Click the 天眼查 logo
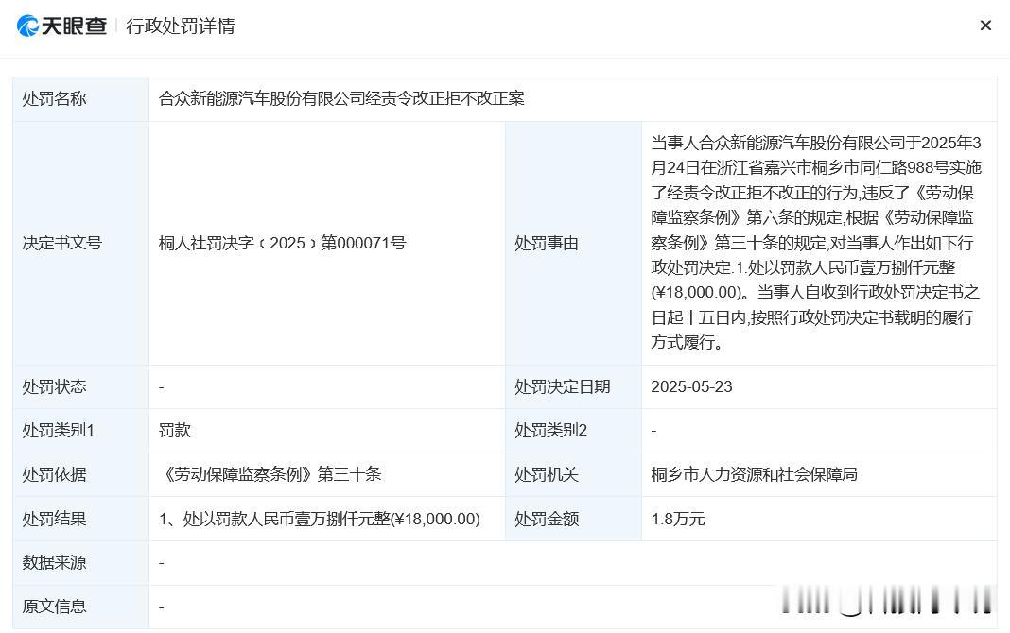This screenshot has width=1010, height=633. (61, 26)
